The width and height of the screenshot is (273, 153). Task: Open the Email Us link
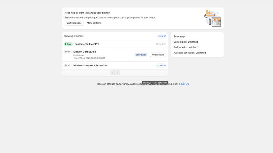[184, 84]
